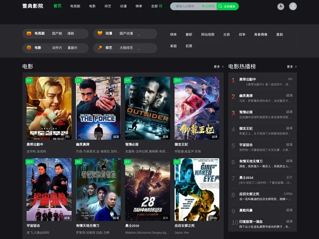Open The Girl from the Naked Eye poster

pyautogui.click(x=197, y=189)
